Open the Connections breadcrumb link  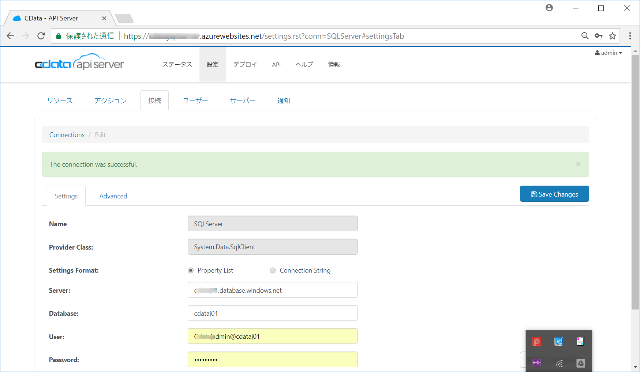click(67, 134)
